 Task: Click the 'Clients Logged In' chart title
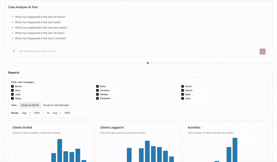pyautogui.click(x=112, y=127)
